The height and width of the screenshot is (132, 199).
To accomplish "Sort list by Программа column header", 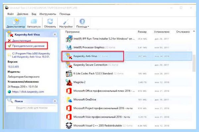I will 72,32.
